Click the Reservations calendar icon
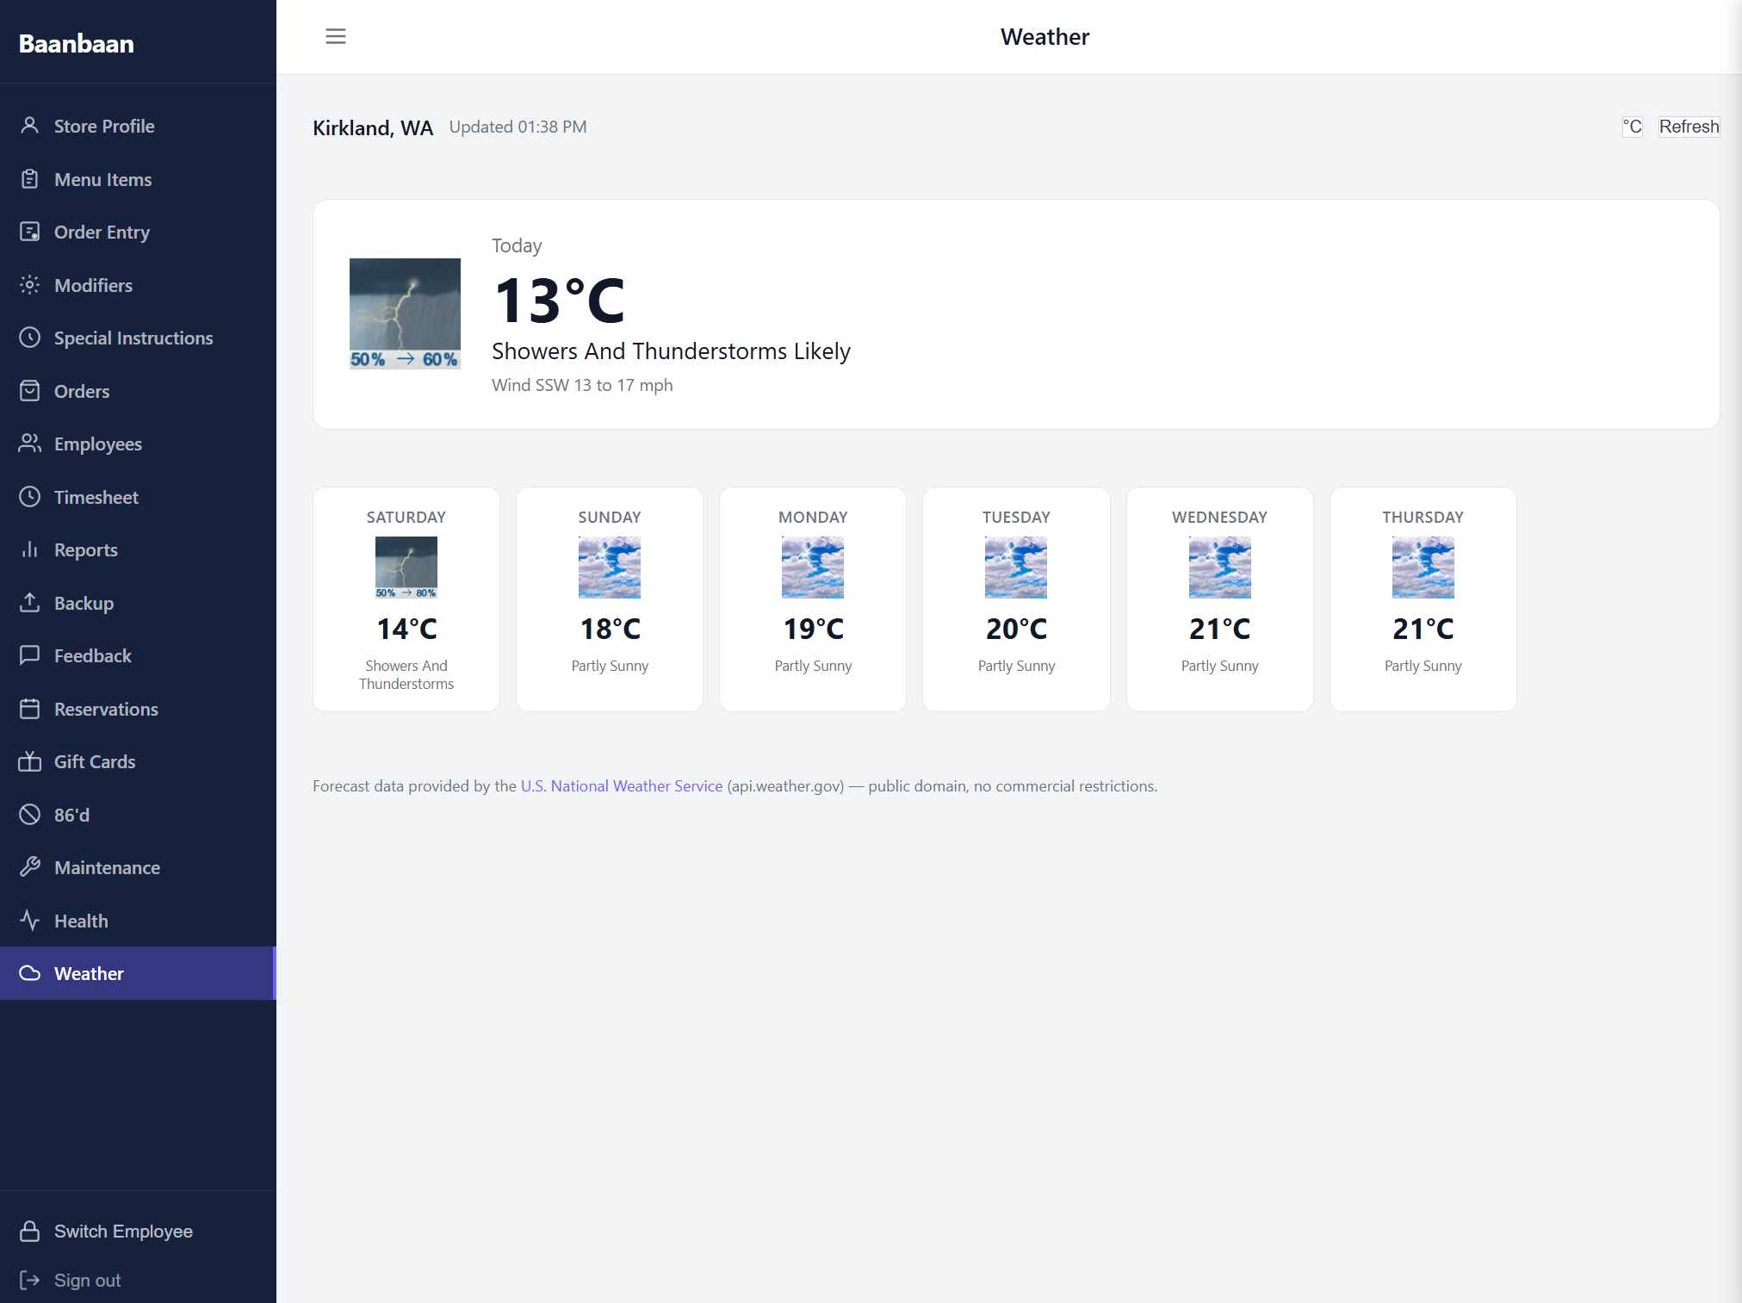Screen dimensions: 1742x1303 [30, 709]
